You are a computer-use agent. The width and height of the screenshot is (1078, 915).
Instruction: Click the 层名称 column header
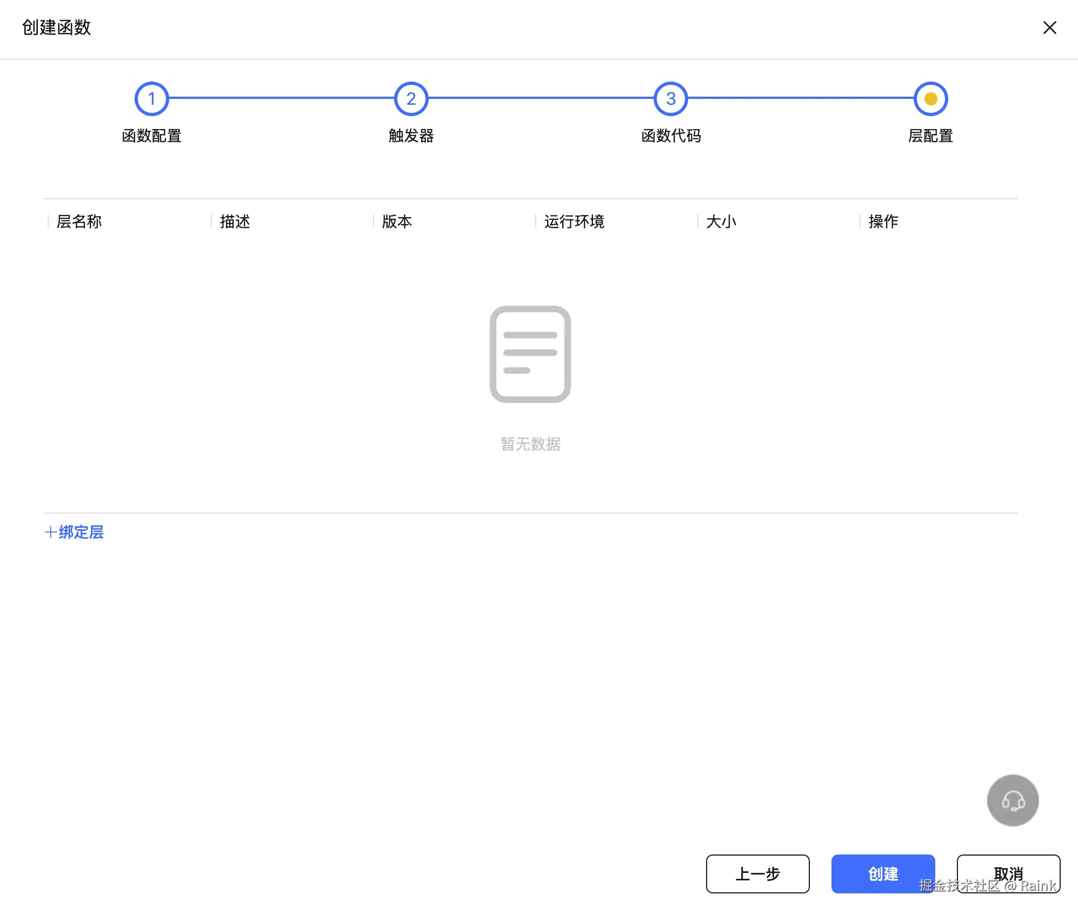point(79,221)
